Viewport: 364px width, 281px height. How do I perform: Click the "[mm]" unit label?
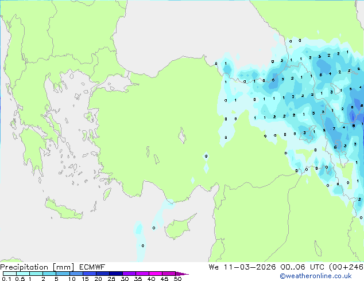coord(64,267)
